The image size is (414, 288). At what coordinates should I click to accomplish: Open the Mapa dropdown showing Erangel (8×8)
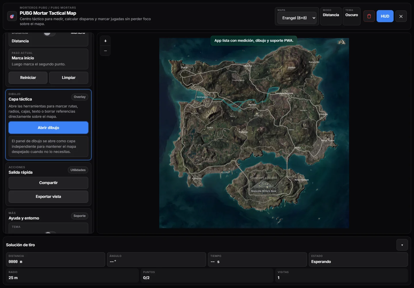pos(297,18)
